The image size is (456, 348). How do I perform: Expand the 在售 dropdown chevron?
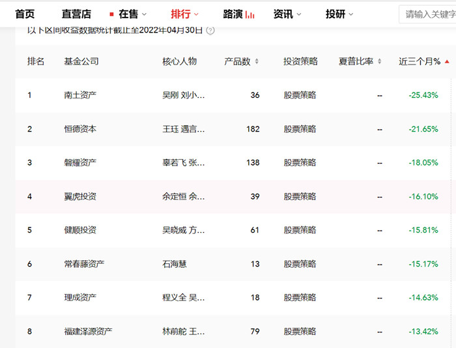click(144, 14)
